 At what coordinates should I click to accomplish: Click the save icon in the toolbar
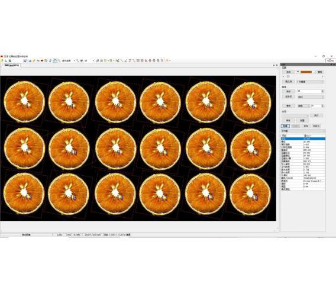[x=25, y=61]
